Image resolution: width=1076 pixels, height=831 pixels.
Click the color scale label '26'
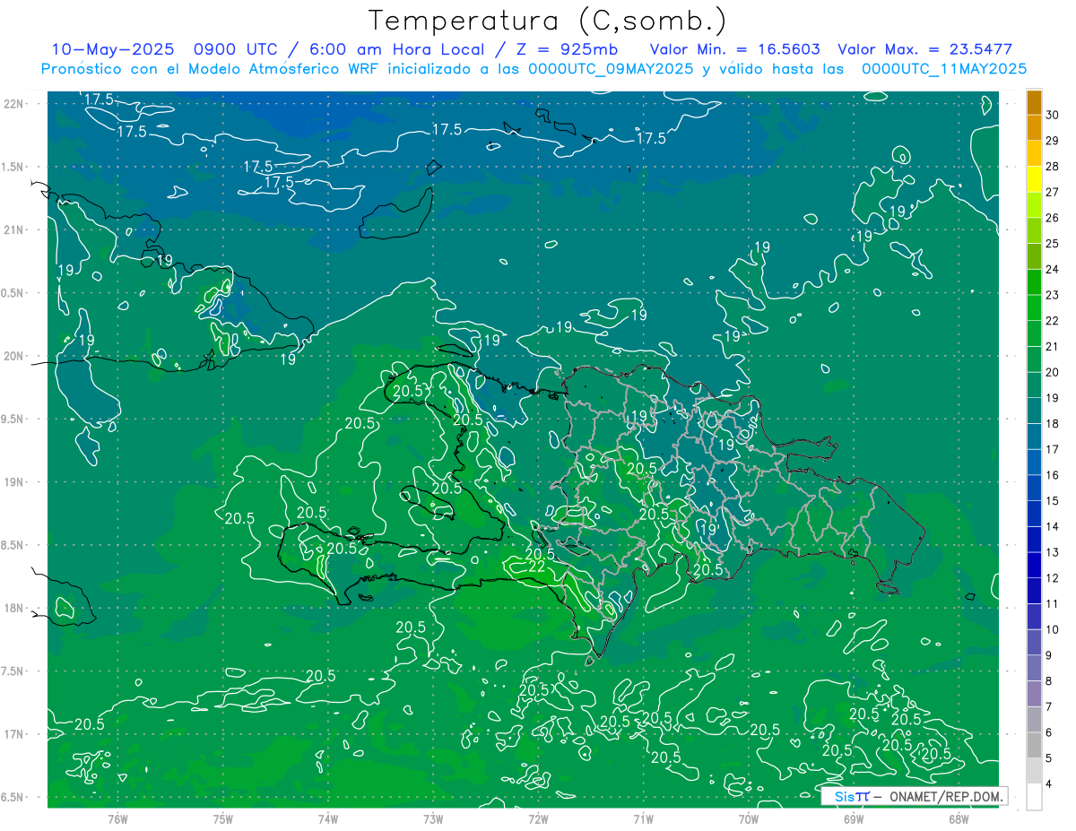click(1053, 218)
